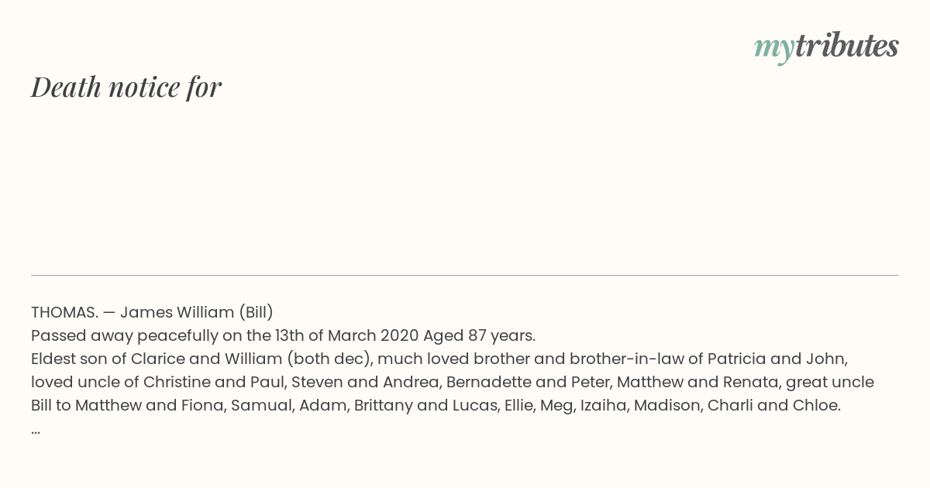
Task: Select the "THOMAS." surname text
Action: (x=64, y=312)
